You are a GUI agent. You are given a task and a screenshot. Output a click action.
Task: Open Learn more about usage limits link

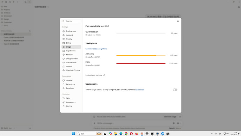(96, 49)
